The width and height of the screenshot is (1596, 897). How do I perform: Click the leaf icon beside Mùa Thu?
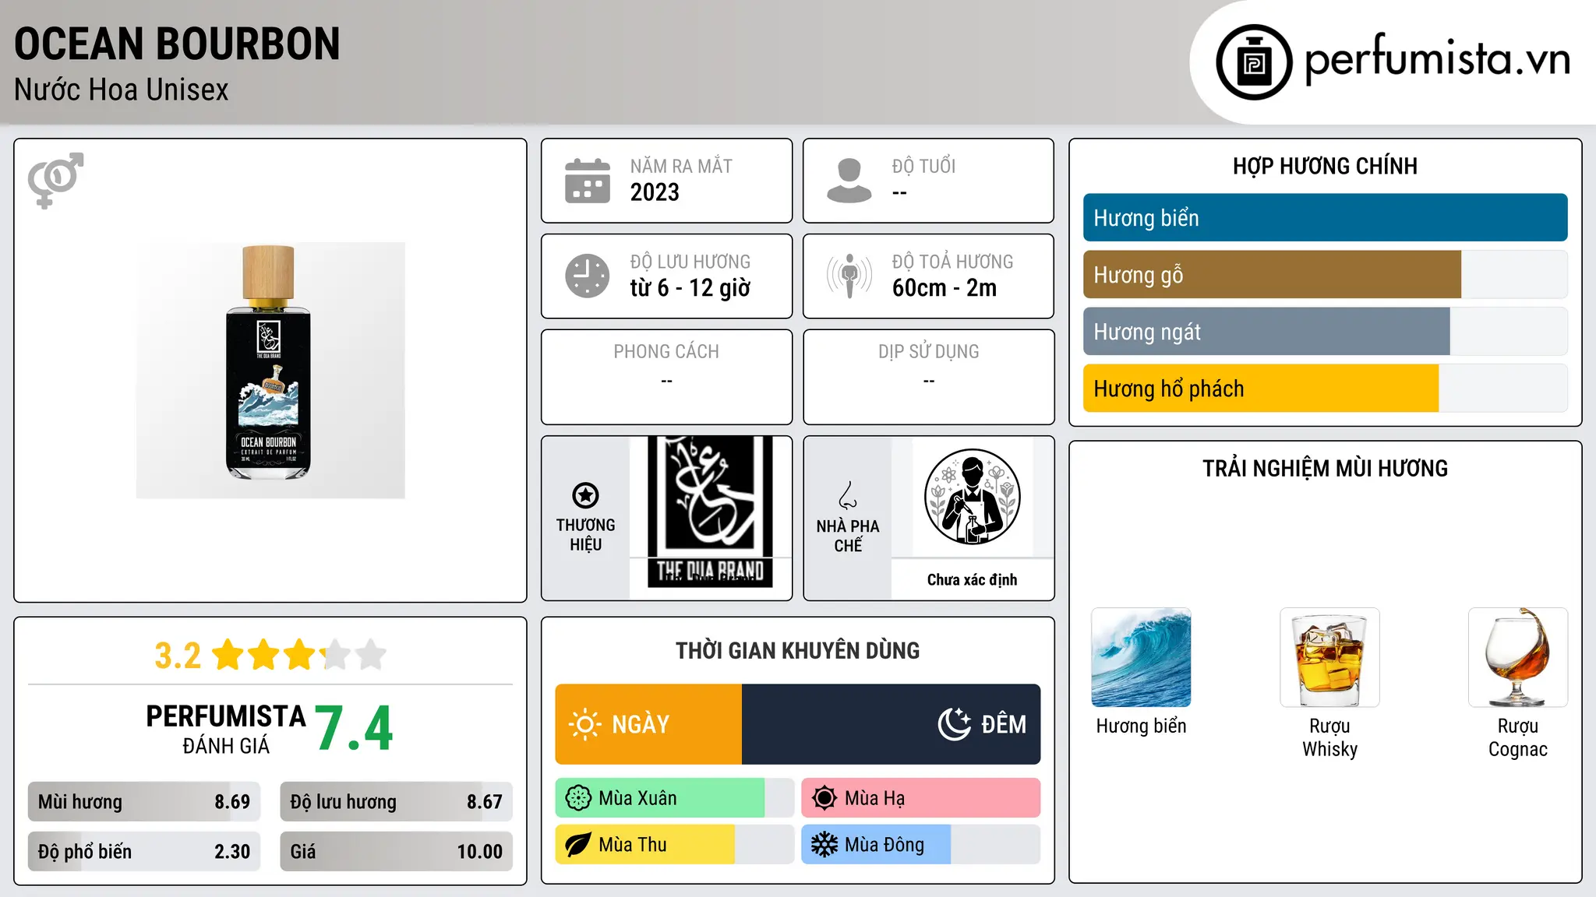578,845
